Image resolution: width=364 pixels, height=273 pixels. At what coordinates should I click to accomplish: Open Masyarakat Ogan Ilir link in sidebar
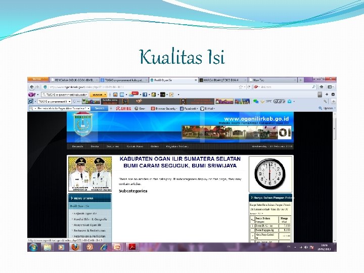[x=87, y=225]
